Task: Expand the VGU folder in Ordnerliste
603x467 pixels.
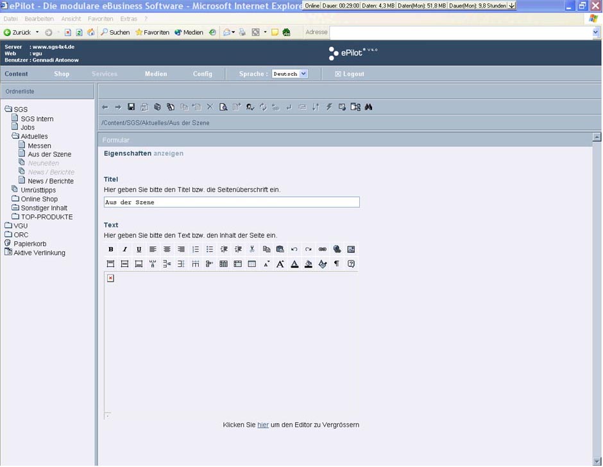Action: (x=8, y=226)
